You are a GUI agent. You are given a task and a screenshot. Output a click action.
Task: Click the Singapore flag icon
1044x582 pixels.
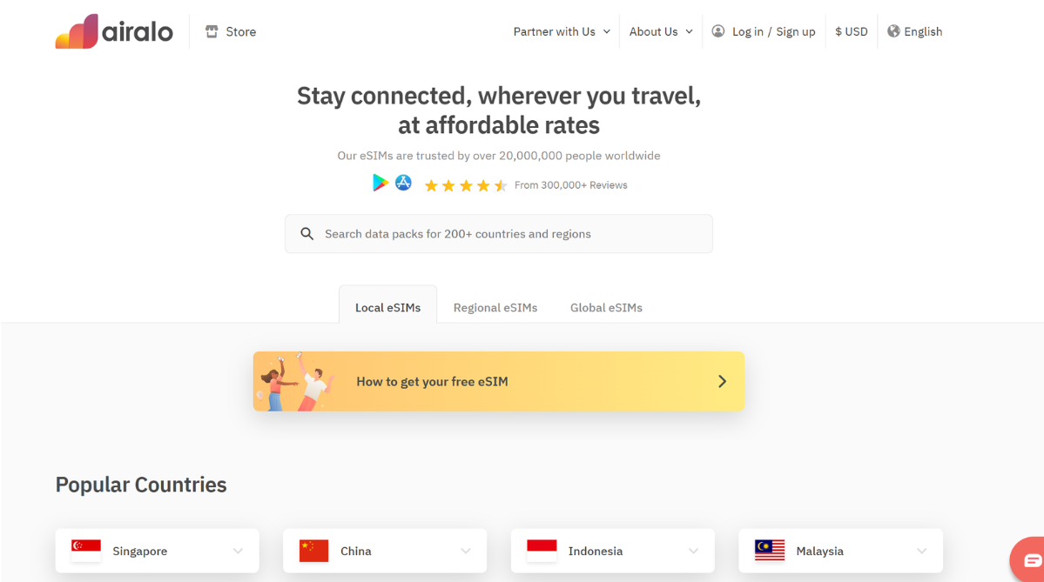click(84, 550)
